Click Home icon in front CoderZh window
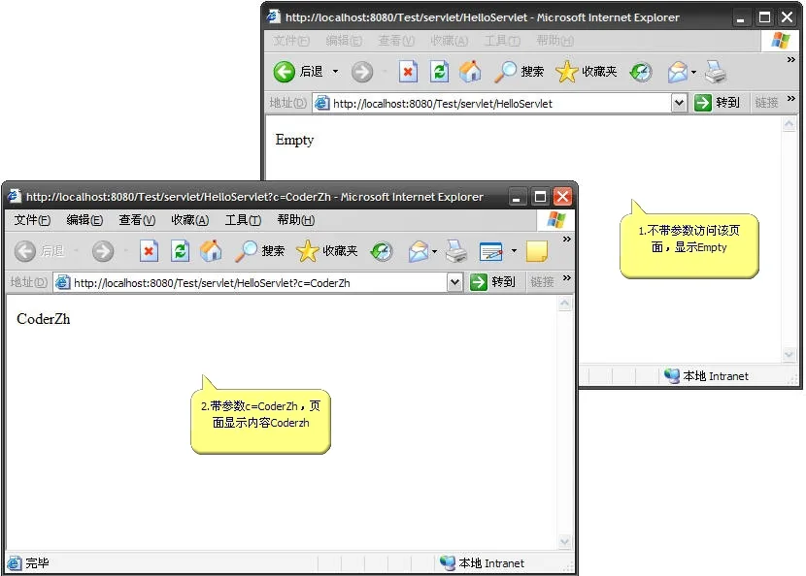 click(x=211, y=251)
